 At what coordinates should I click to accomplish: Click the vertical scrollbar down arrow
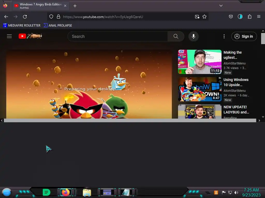pyautogui.click(x=263, y=117)
